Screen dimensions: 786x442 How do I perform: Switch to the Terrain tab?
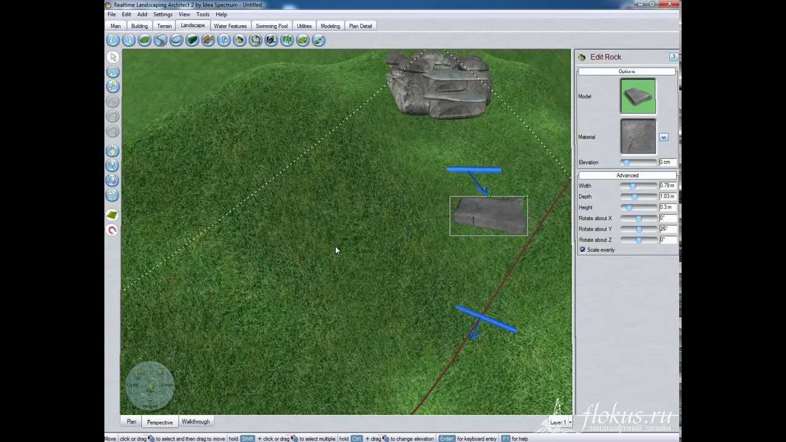tap(164, 26)
